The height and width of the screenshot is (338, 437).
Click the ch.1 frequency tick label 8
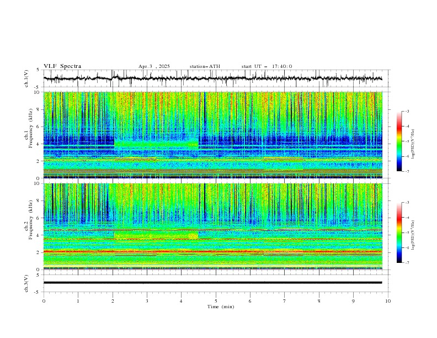(39, 109)
